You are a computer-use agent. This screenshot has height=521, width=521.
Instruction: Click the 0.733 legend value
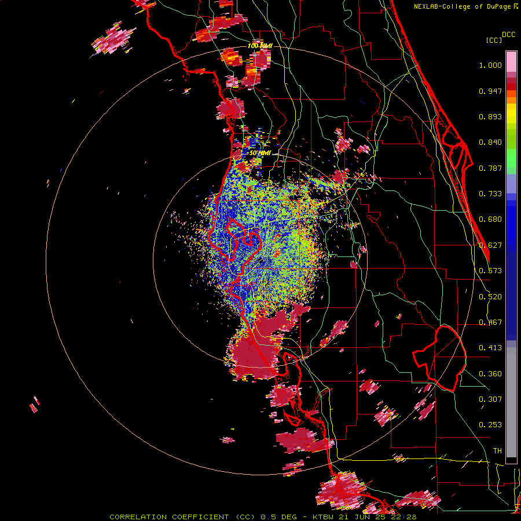click(x=490, y=194)
